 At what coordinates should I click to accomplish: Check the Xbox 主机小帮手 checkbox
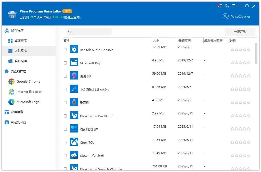click(x=65, y=156)
